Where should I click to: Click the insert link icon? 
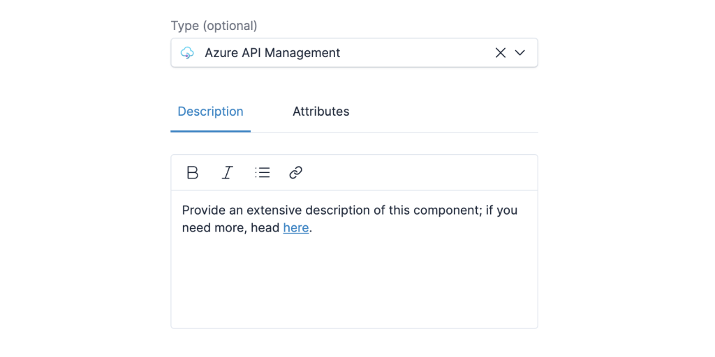[x=295, y=173]
